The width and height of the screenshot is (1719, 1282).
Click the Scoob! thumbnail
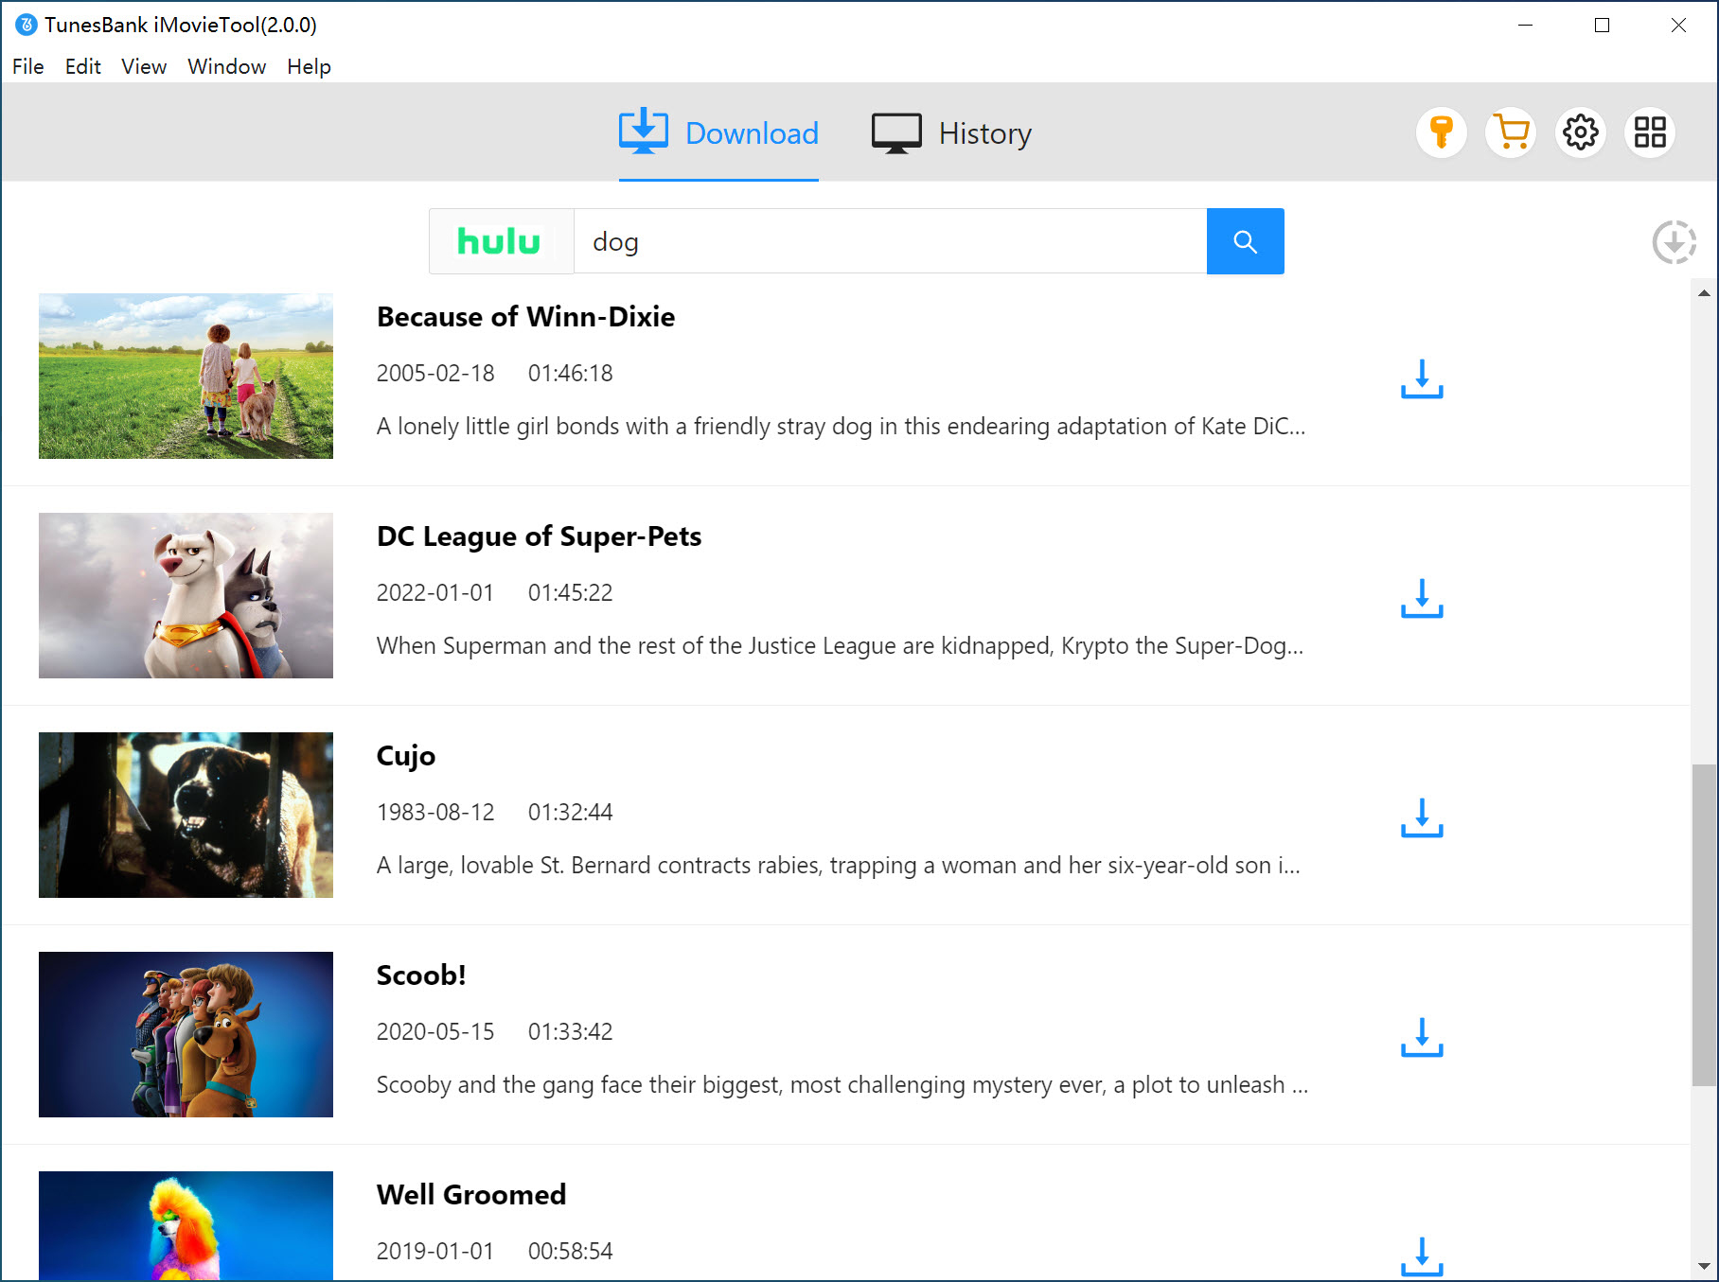[x=186, y=1034]
